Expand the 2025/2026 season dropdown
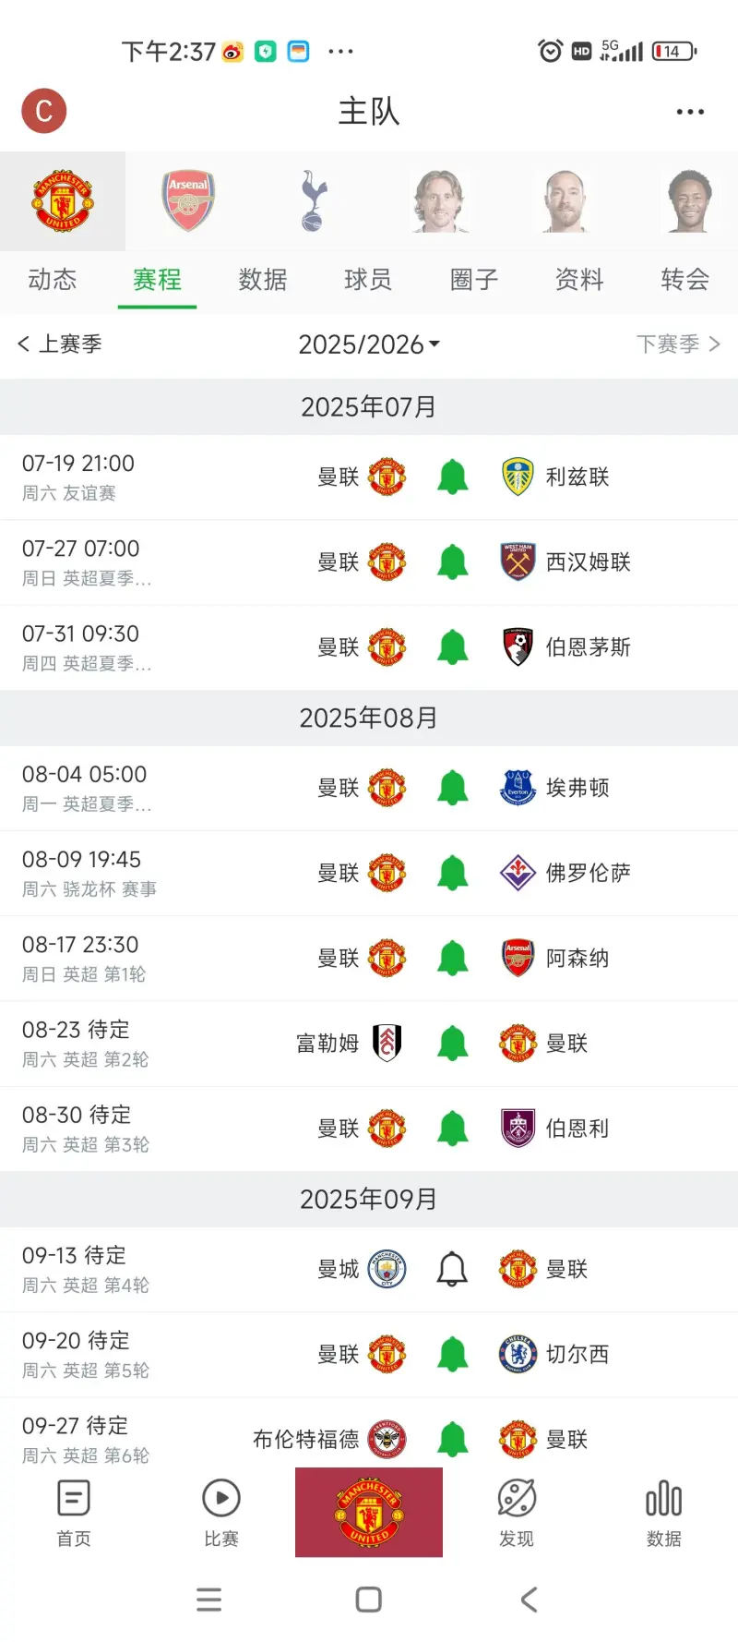Viewport: 738px width, 1642px height. [369, 344]
